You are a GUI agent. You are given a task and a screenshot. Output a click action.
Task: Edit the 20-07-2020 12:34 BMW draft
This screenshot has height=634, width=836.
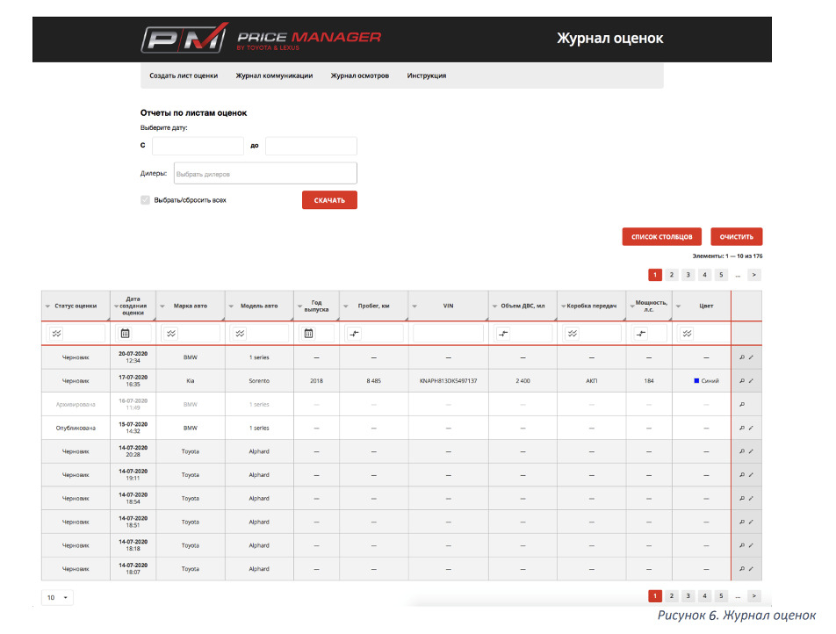click(751, 357)
